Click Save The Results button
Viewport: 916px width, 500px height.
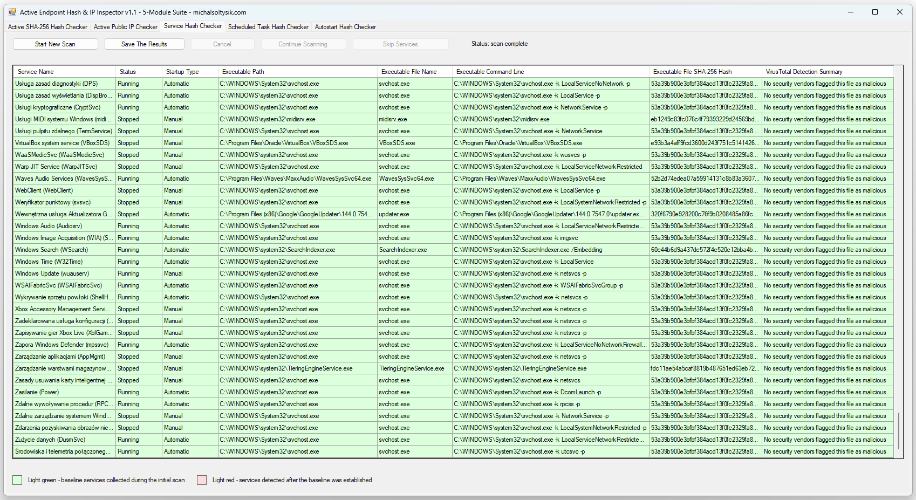(144, 44)
